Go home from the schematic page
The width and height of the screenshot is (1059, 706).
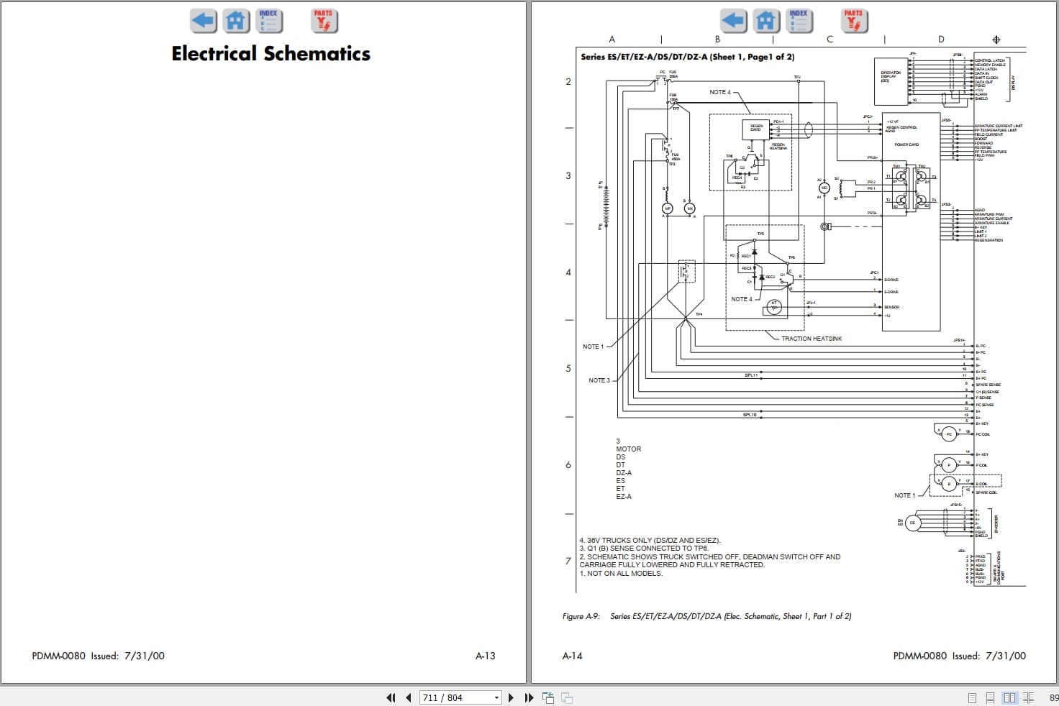(766, 21)
